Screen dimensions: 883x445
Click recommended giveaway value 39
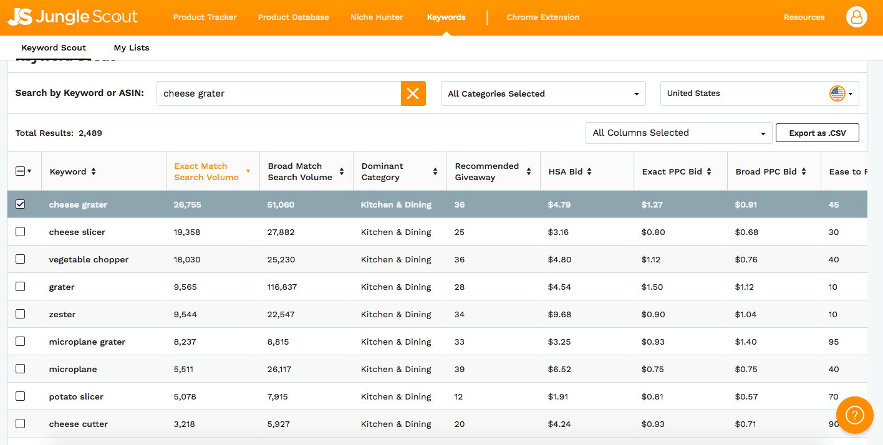click(460, 369)
